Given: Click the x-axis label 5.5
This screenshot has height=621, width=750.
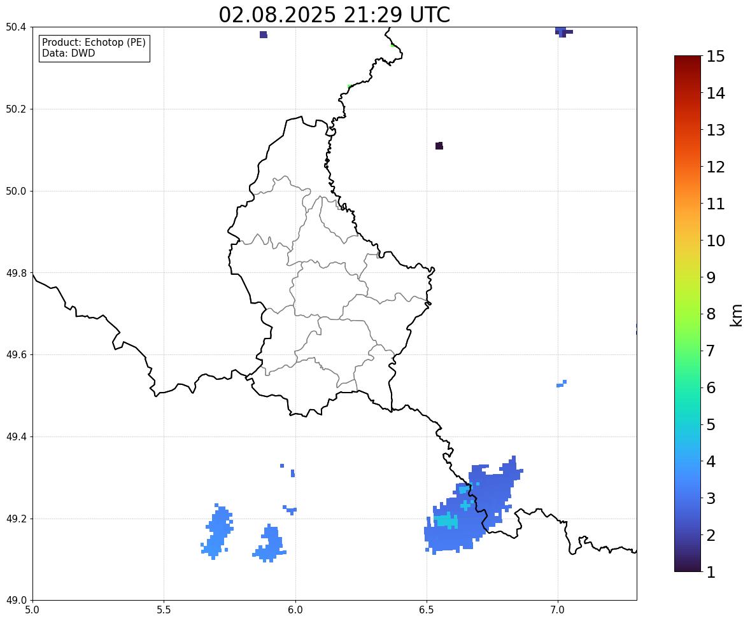Looking at the screenshot, I should 164,610.
